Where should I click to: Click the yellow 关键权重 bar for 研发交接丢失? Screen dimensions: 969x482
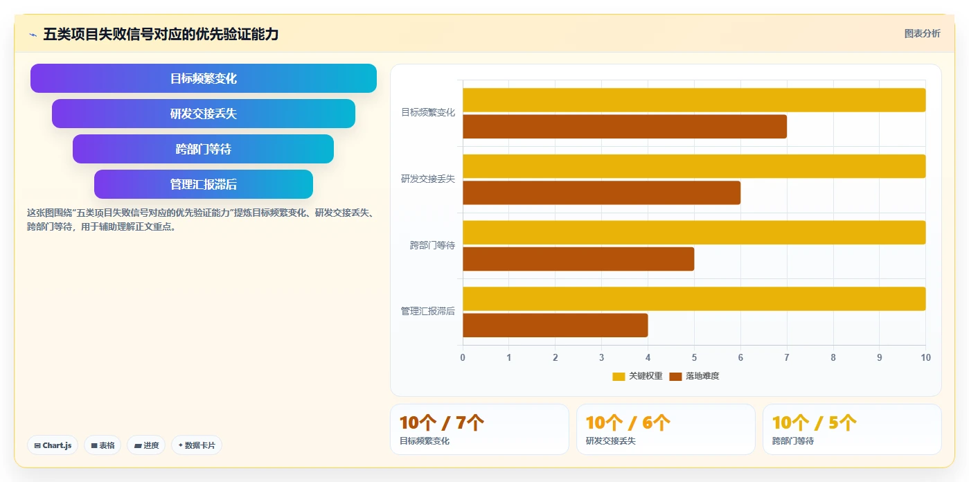pyautogui.click(x=694, y=166)
